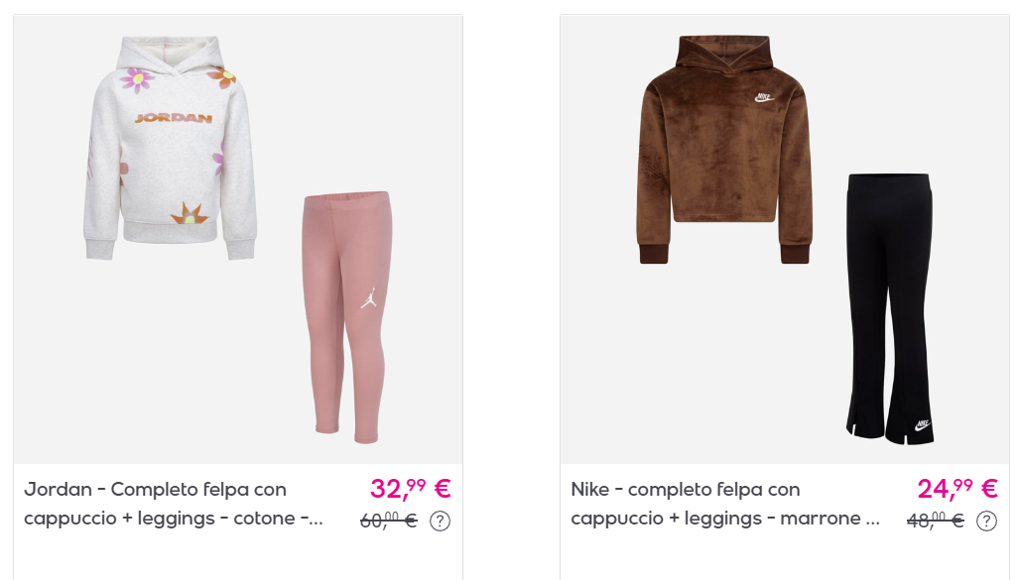Click the crossed-out price 48,00 €
The width and height of the screenshot is (1019, 580).
[936, 521]
